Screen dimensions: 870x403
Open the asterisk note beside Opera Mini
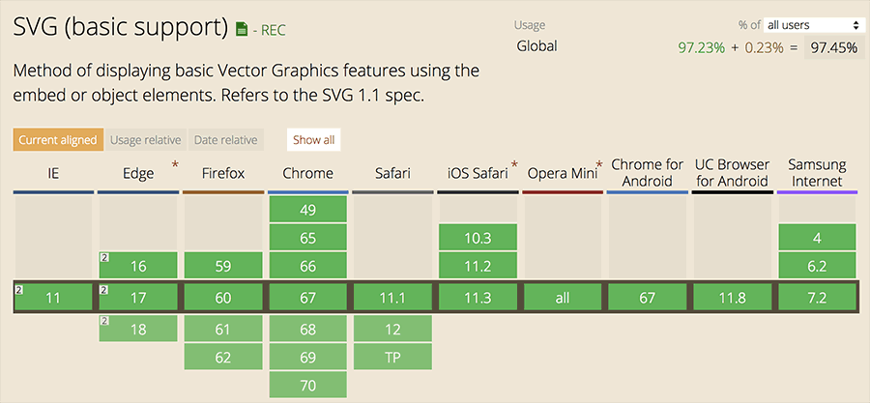[x=599, y=165]
